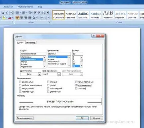
Task: Click the OK button
Action: pyautogui.click(x=82, y=118)
